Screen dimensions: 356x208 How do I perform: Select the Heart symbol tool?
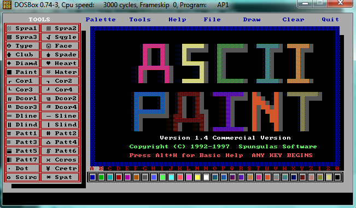click(x=60, y=63)
